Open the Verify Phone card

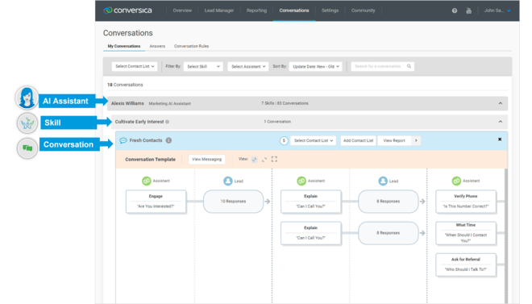pos(466,202)
